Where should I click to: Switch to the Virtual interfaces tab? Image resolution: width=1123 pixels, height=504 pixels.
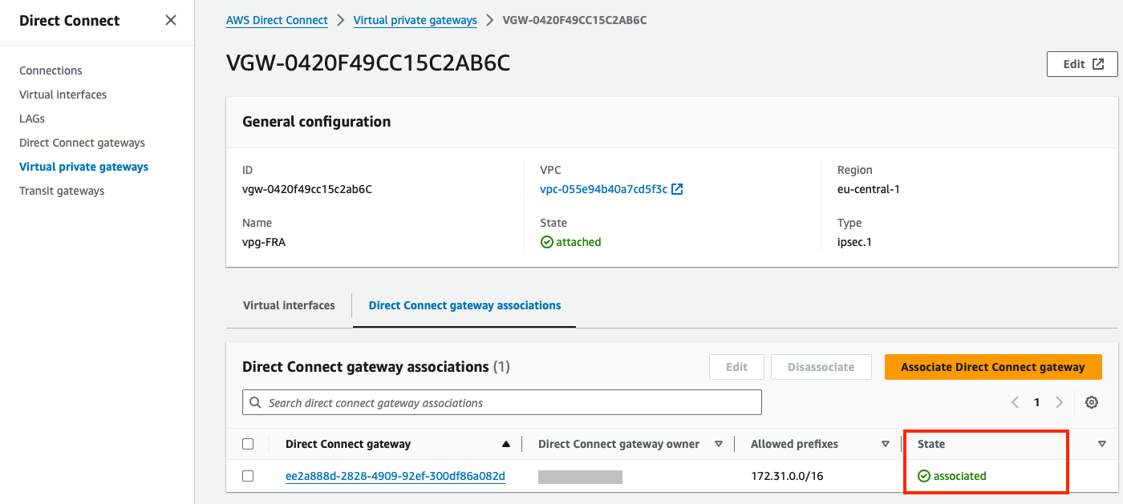289,305
